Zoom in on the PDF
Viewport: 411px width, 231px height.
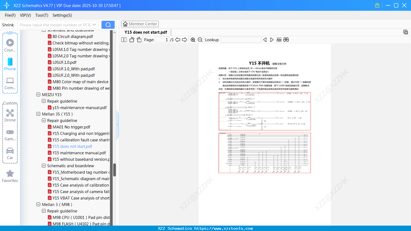point(193,40)
